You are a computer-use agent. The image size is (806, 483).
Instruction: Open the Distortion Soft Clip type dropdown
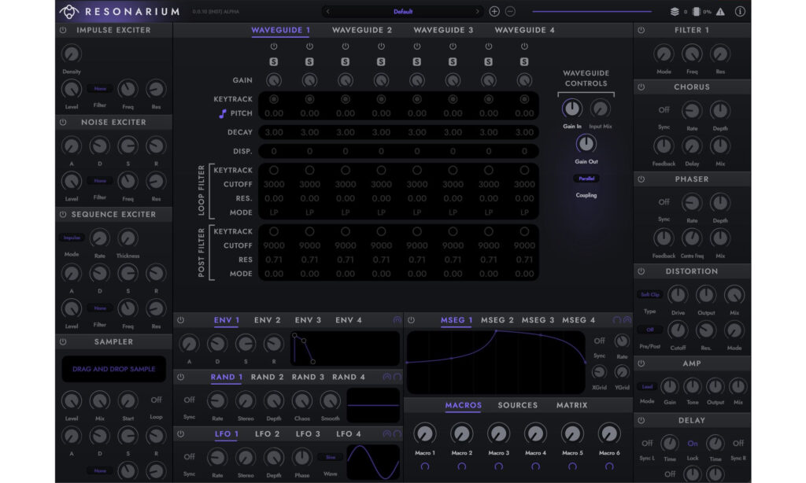[x=649, y=295]
